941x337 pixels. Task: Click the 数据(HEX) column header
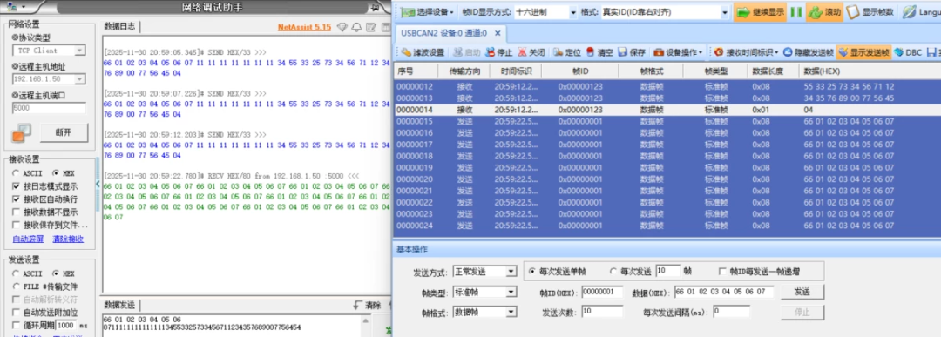click(870, 71)
